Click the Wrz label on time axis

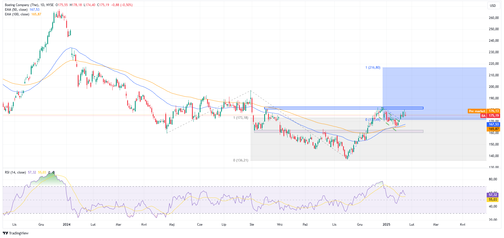click(280, 225)
